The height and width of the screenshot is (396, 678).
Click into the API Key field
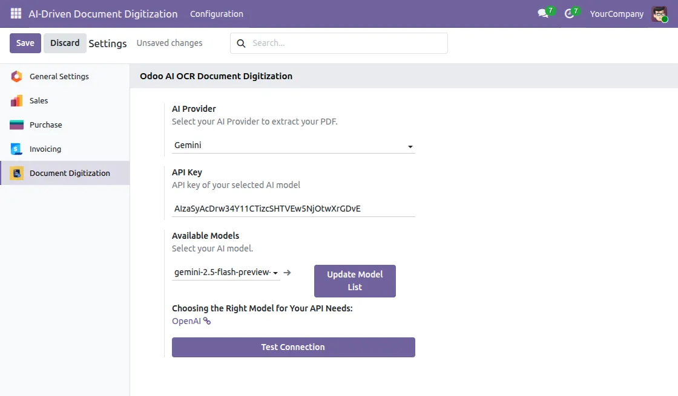(x=293, y=209)
